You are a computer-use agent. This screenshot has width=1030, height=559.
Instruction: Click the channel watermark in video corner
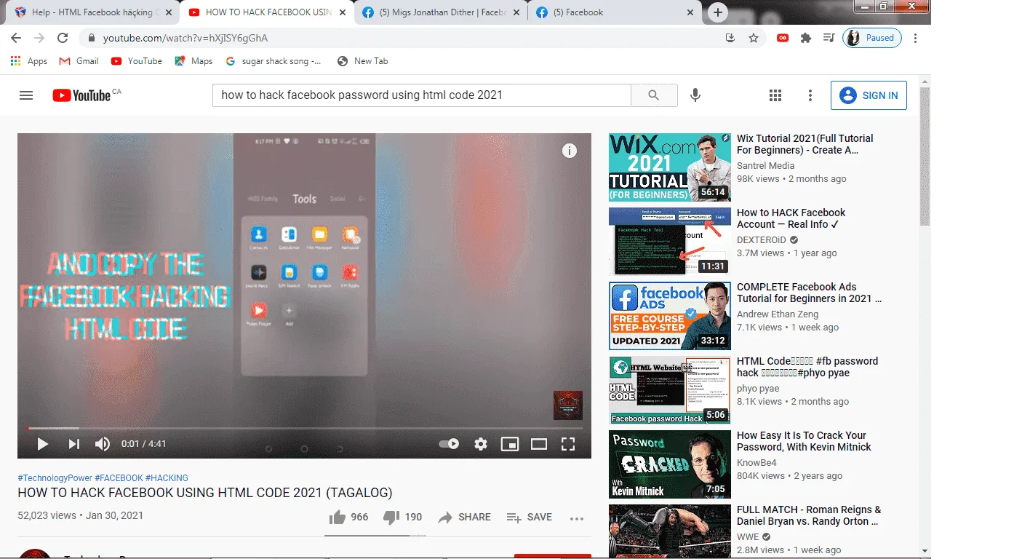point(567,405)
